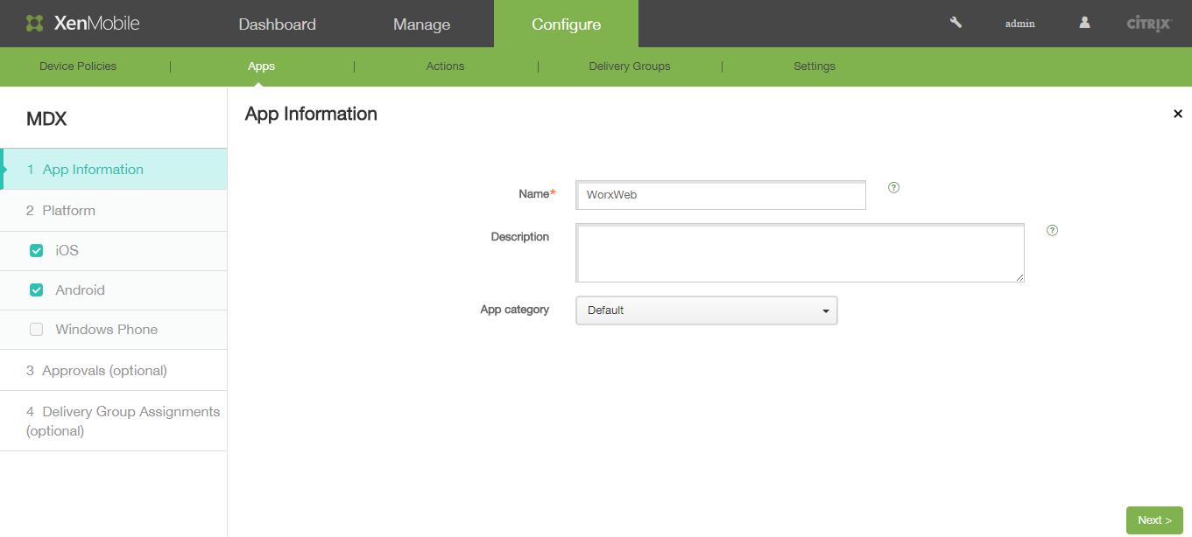This screenshot has width=1192, height=537.
Task: Uncheck the Android platform checkbox
Action: point(37,290)
